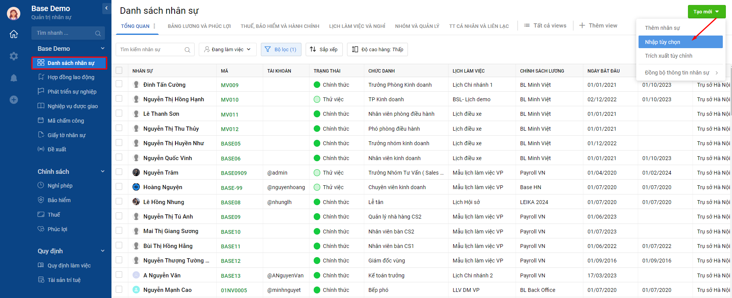Click the Hợp đồng lao động sidebar icon
This screenshot has width=732, height=298.
41,77
